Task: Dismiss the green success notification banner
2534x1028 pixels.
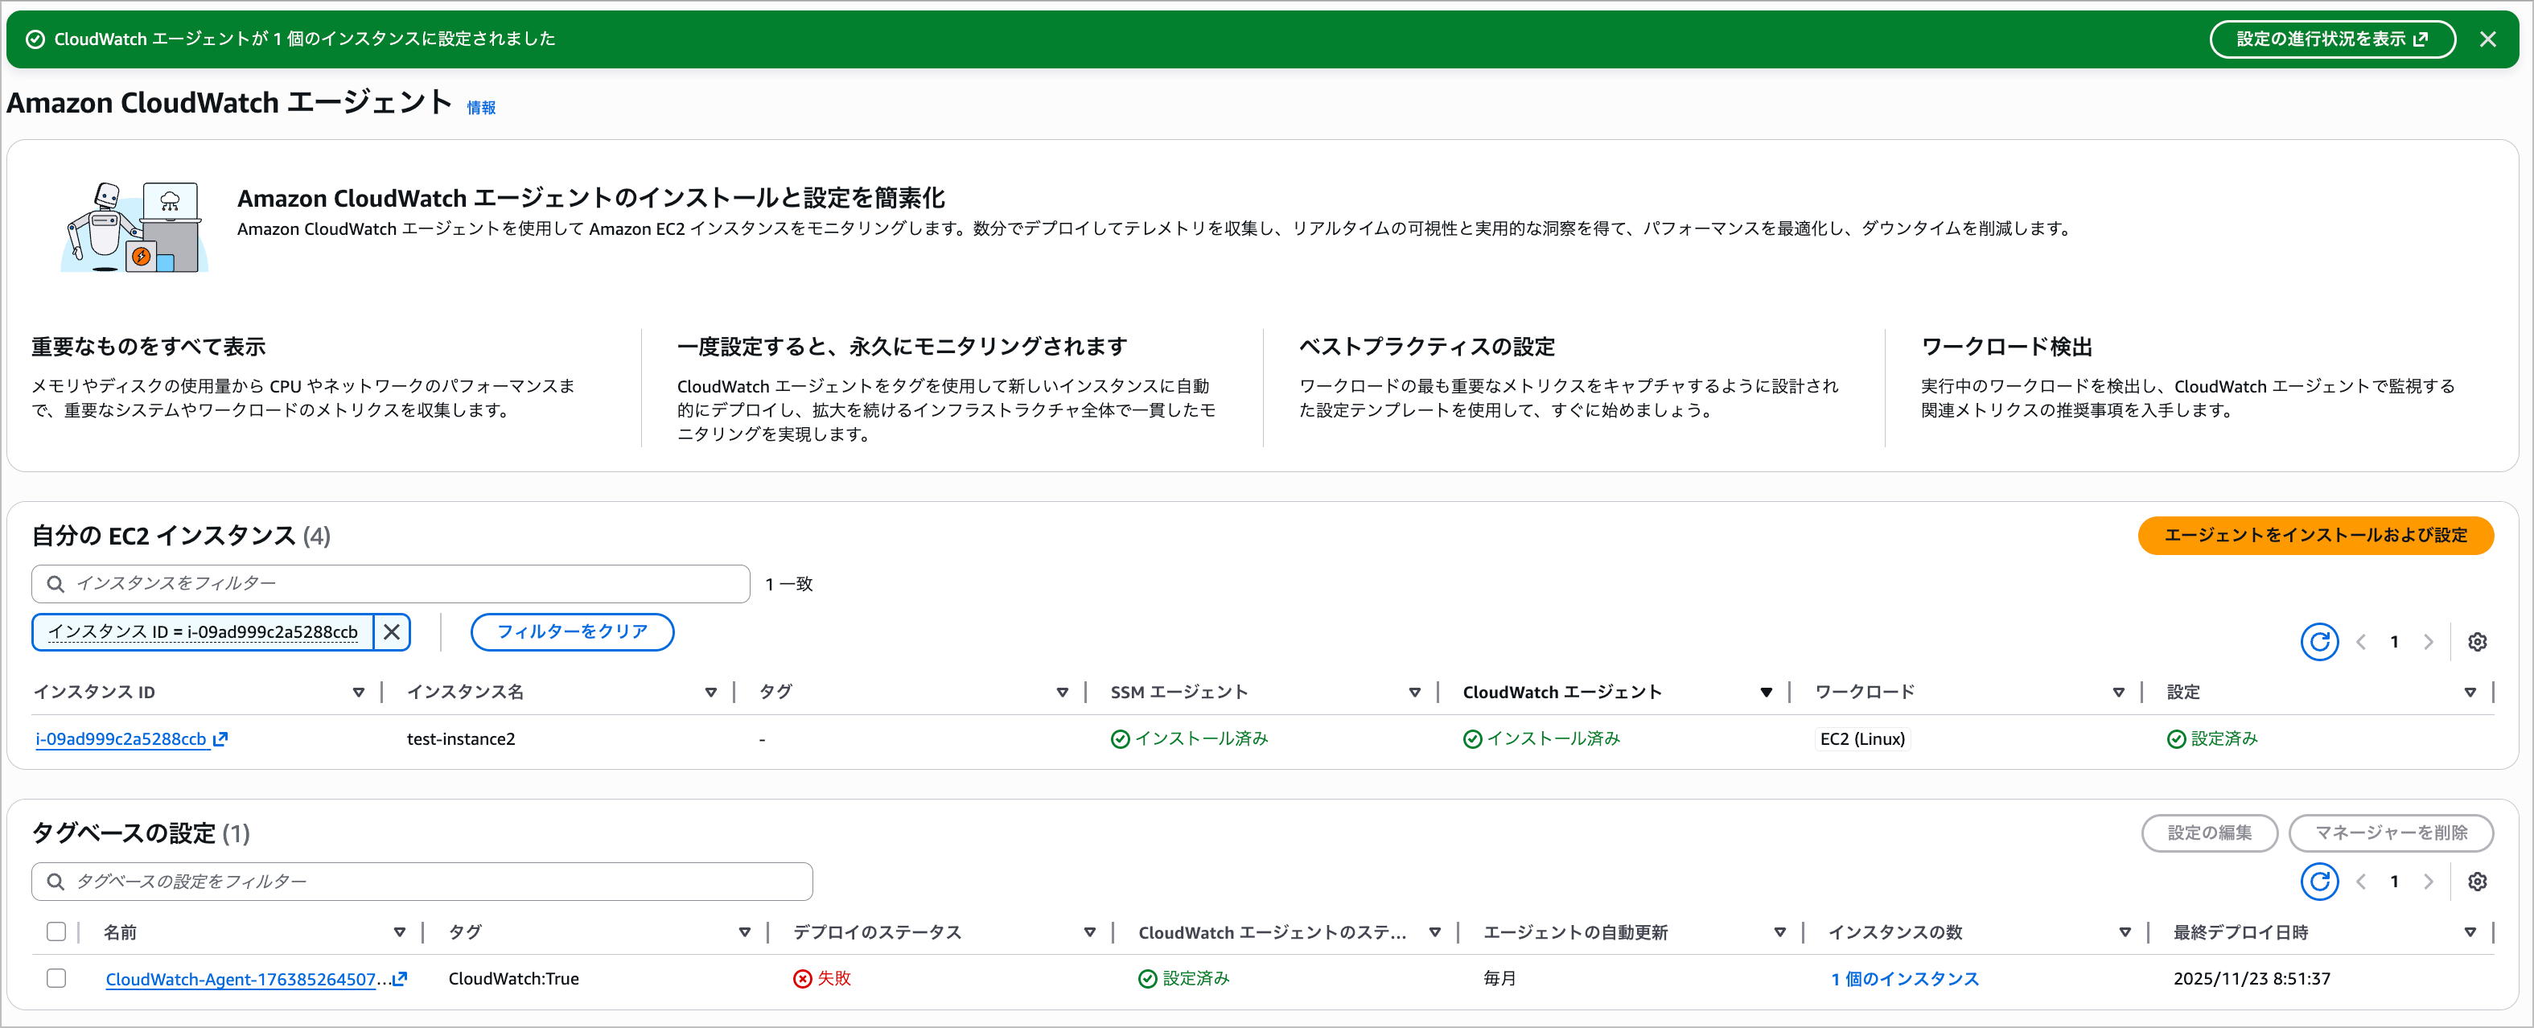Action: (2487, 39)
